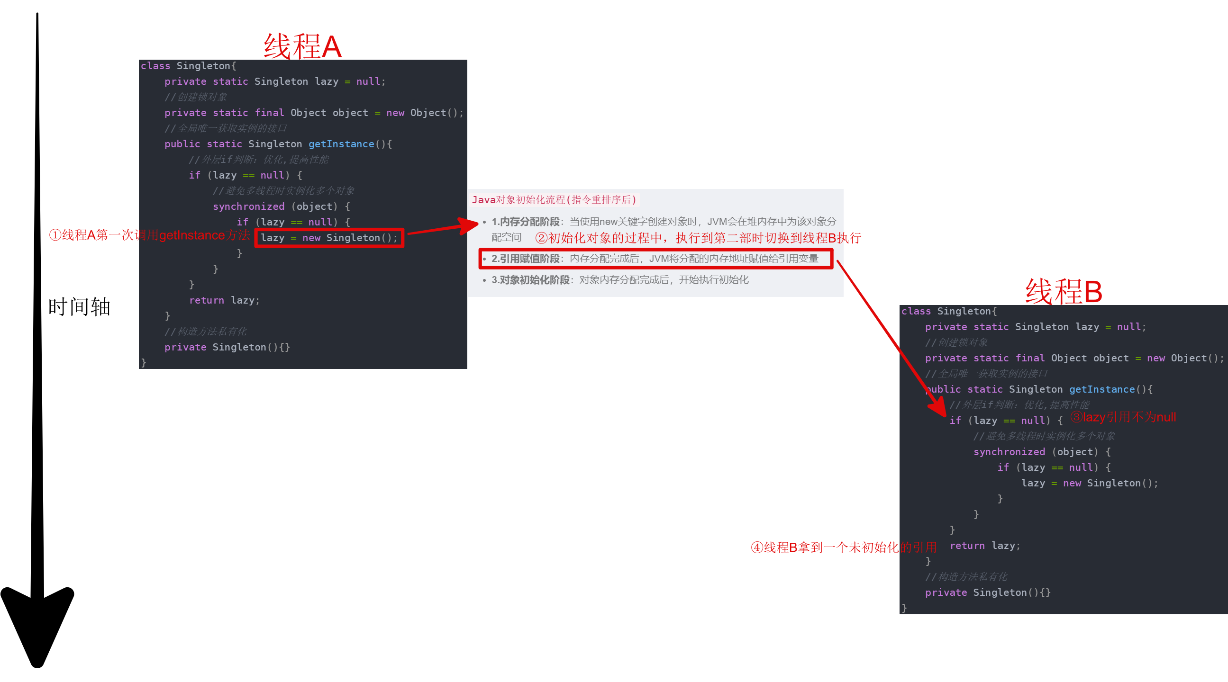Click the red 线程A title
The image size is (1228, 682).
point(302,47)
